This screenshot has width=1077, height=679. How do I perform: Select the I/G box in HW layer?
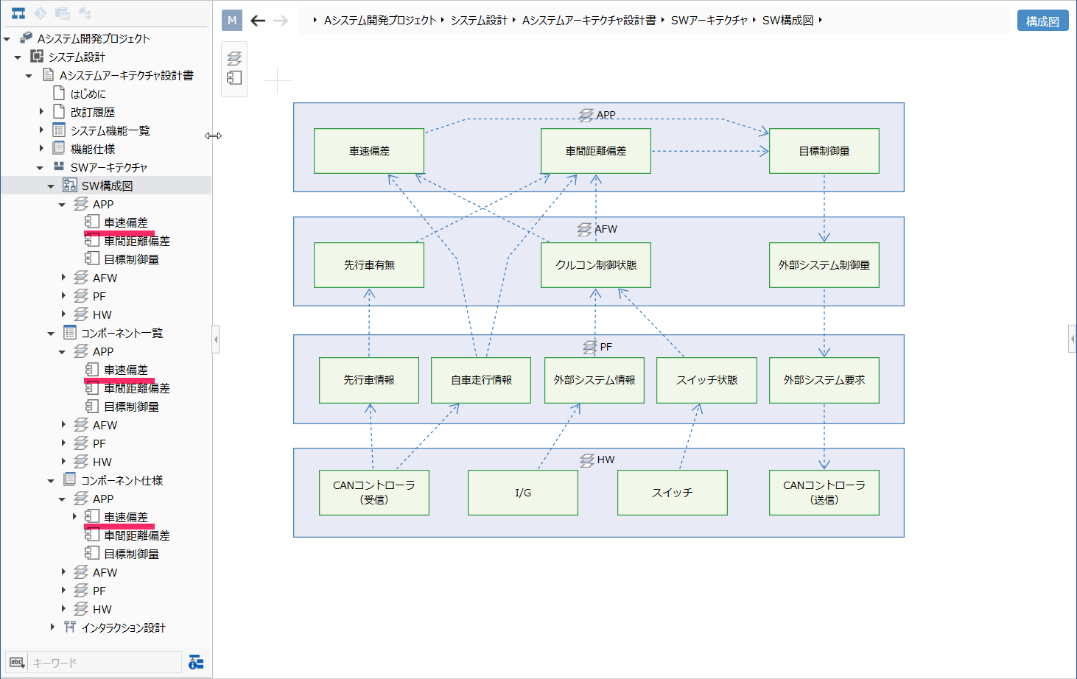pos(523,493)
